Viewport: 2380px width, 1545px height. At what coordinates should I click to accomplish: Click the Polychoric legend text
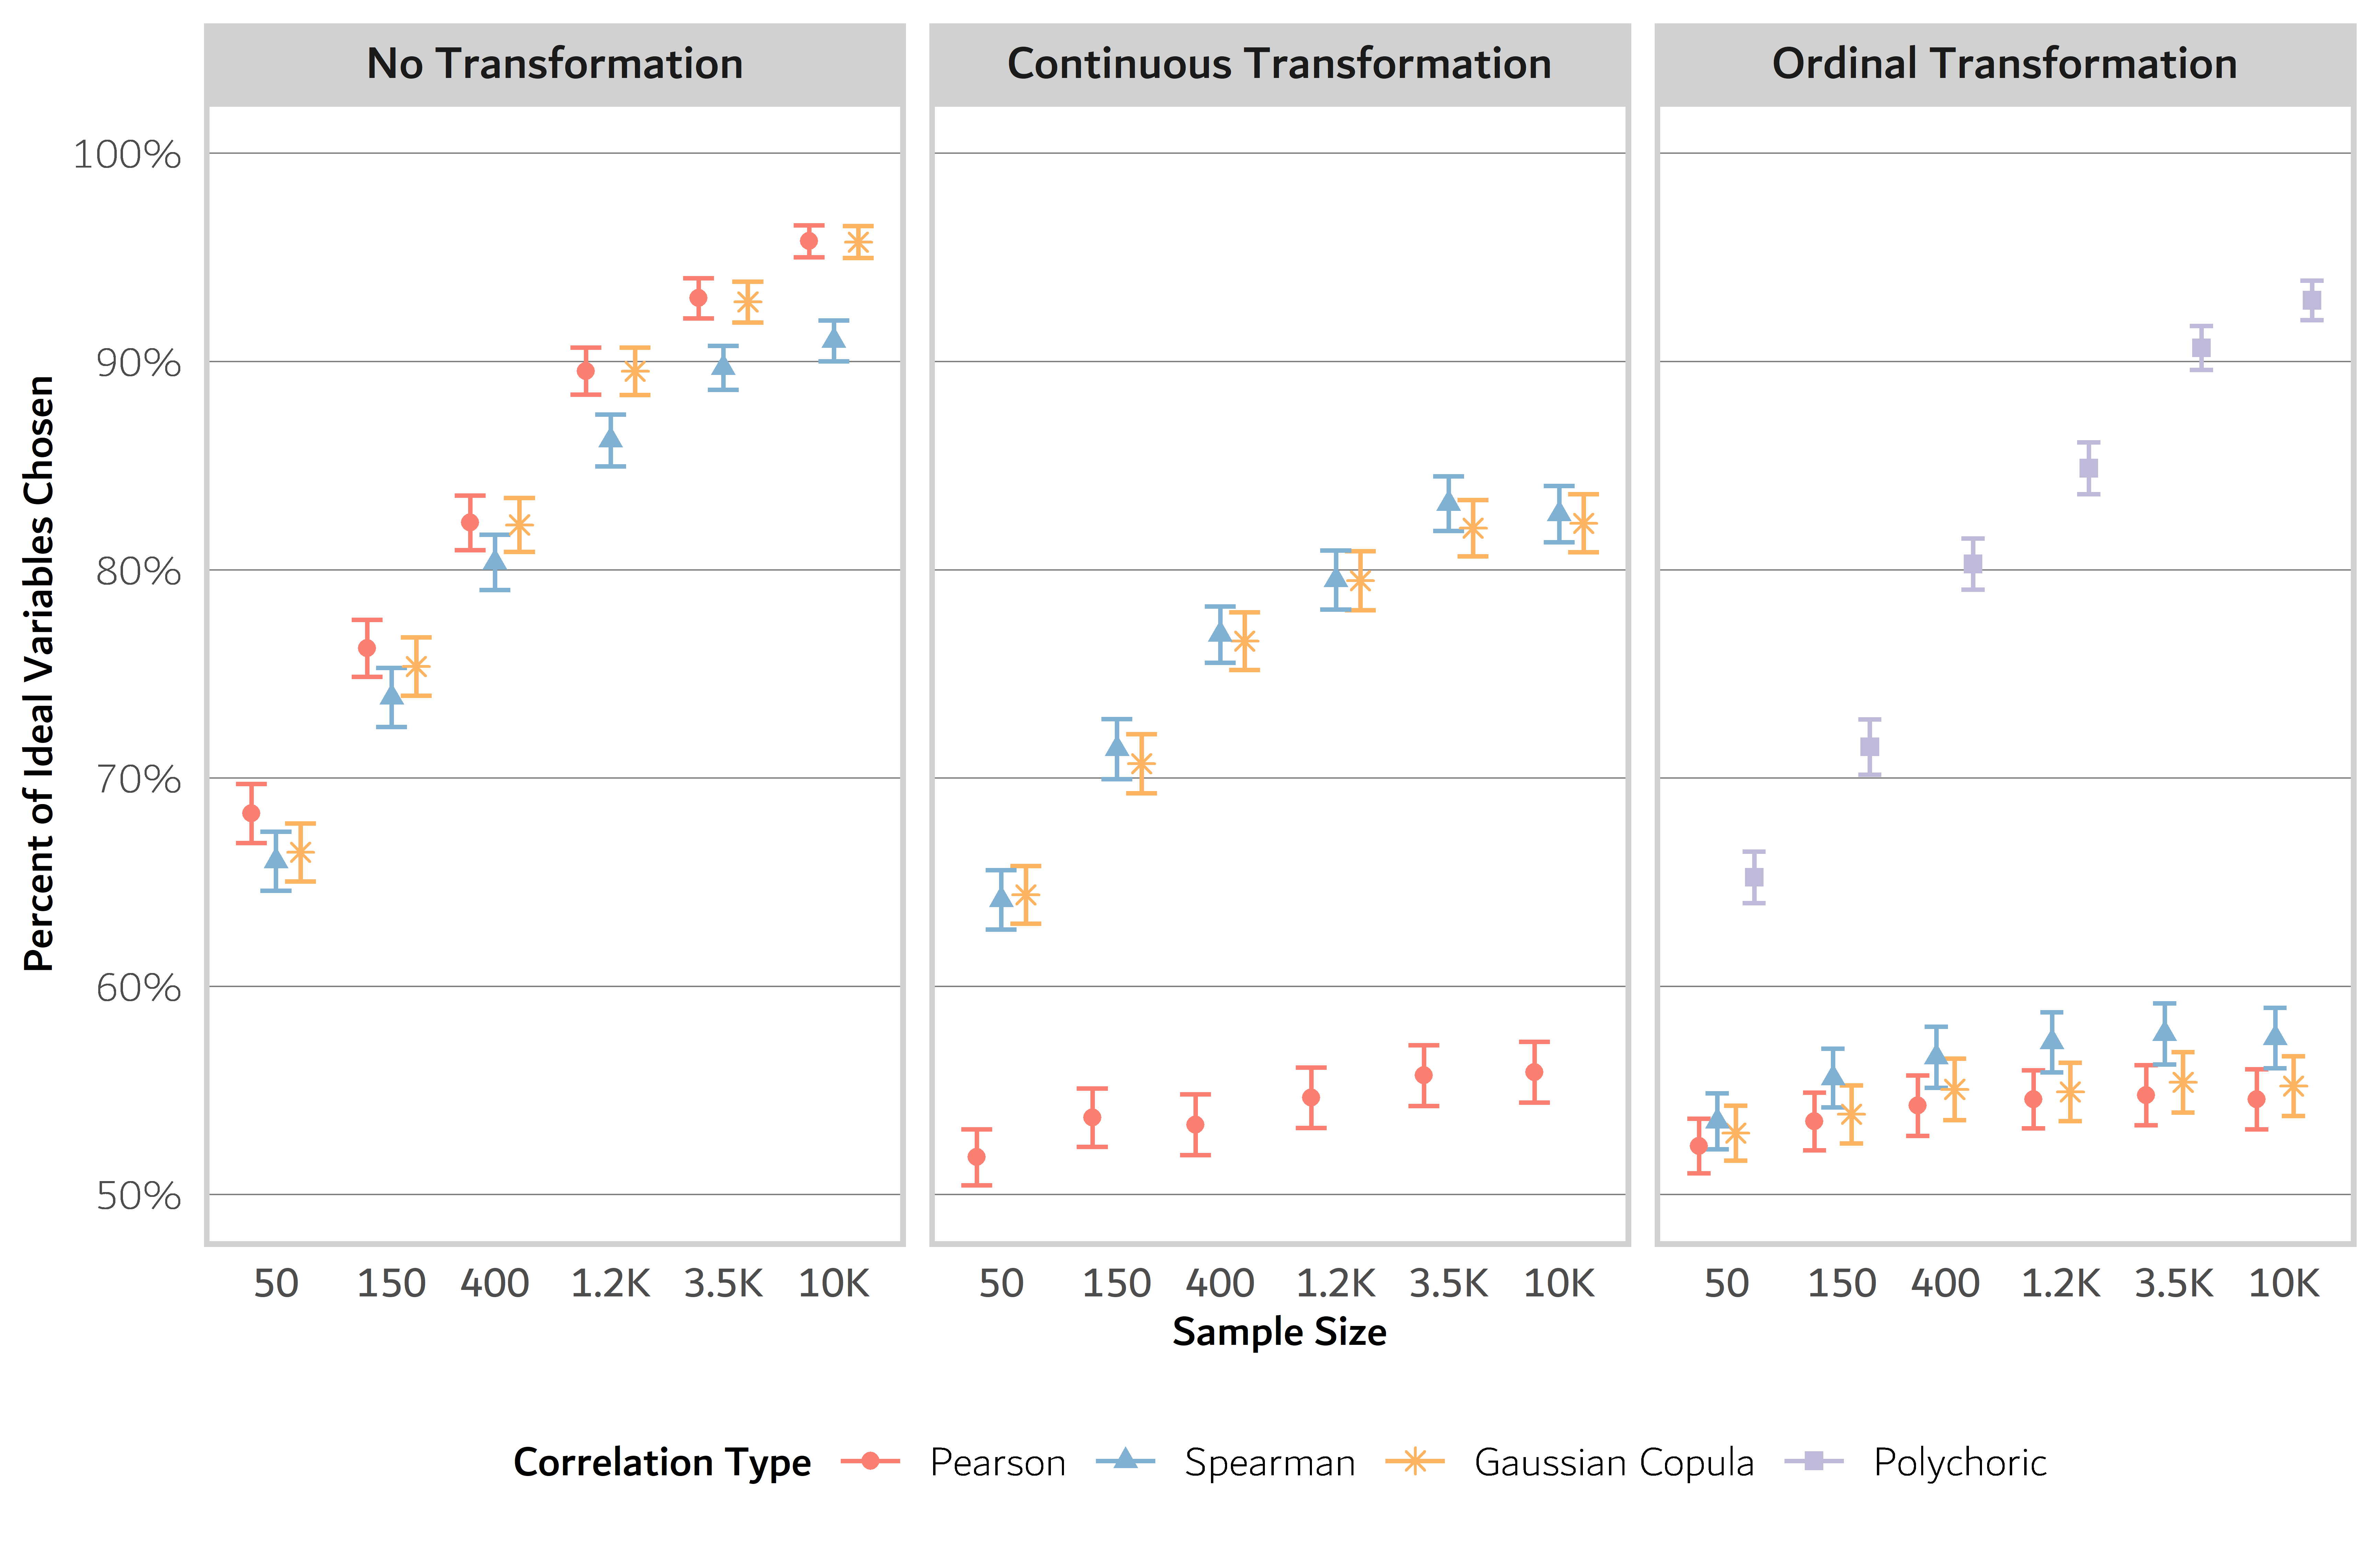1959,1462
